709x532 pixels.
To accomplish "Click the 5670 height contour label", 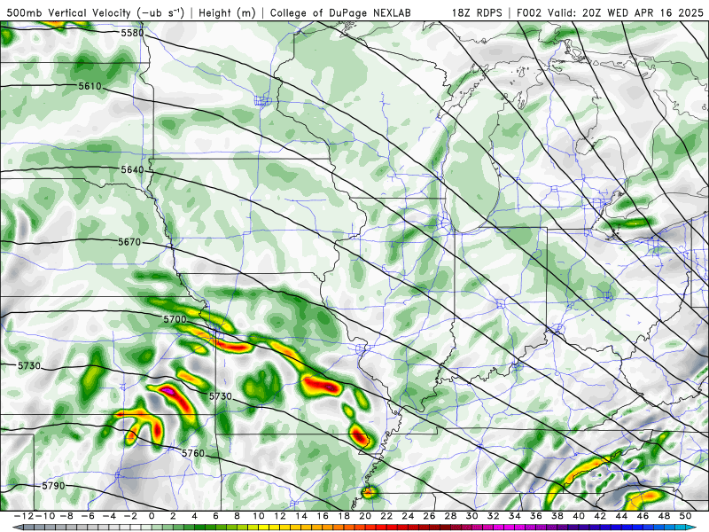I will (x=129, y=242).
